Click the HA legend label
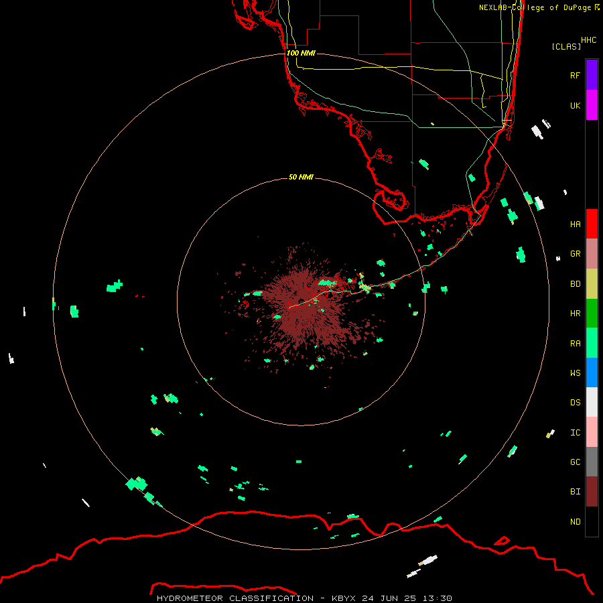Viewport: 603px width, 603px height. (x=575, y=224)
